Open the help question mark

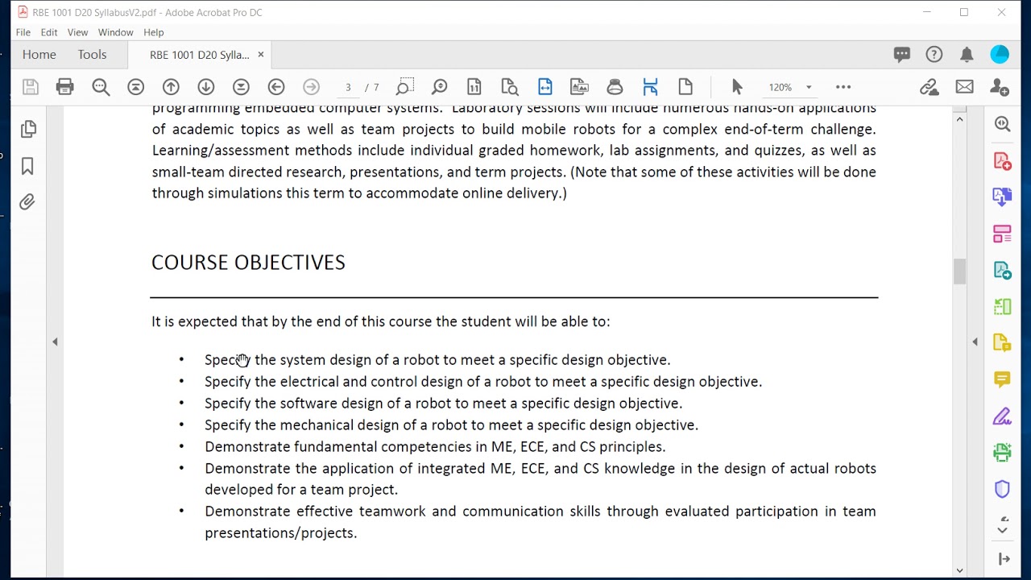click(x=934, y=55)
